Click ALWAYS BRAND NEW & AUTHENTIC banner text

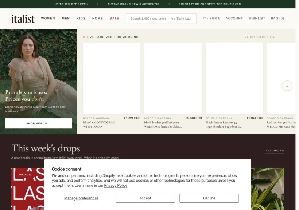133,4
